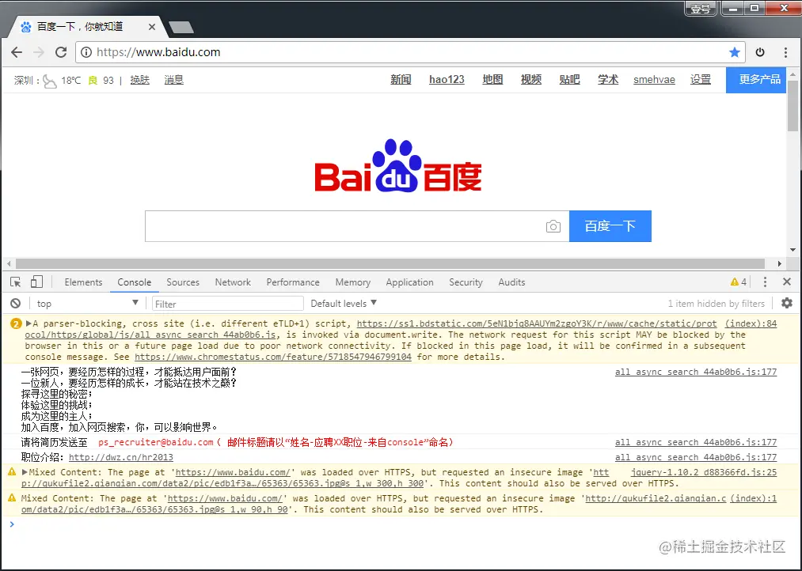Open the 地图 link
The width and height of the screenshot is (802, 571).
pos(492,80)
